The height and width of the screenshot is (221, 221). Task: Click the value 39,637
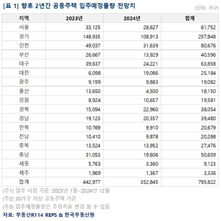point(93,64)
